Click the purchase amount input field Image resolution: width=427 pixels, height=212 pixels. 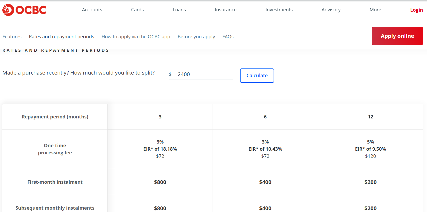click(203, 74)
